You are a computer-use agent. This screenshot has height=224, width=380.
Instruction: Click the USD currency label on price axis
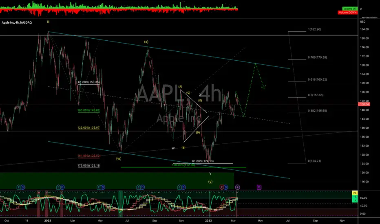[x=363, y=22]
